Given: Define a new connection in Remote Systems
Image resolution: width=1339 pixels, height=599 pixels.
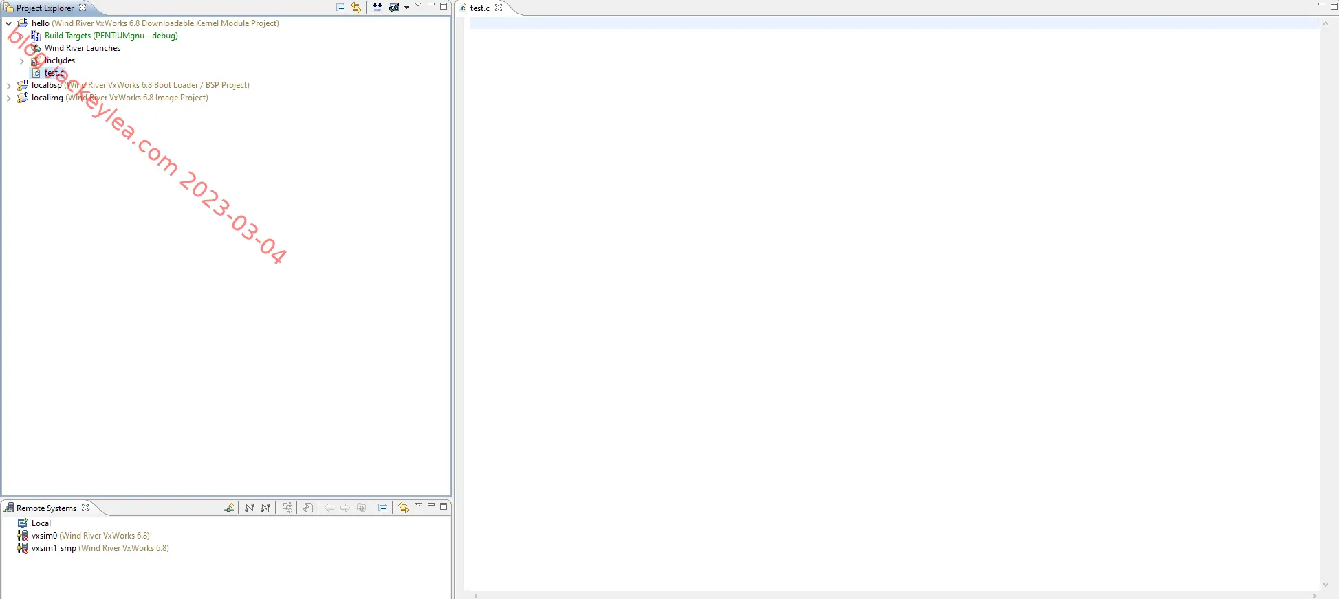Looking at the screenshot, I should coord(229,508).
